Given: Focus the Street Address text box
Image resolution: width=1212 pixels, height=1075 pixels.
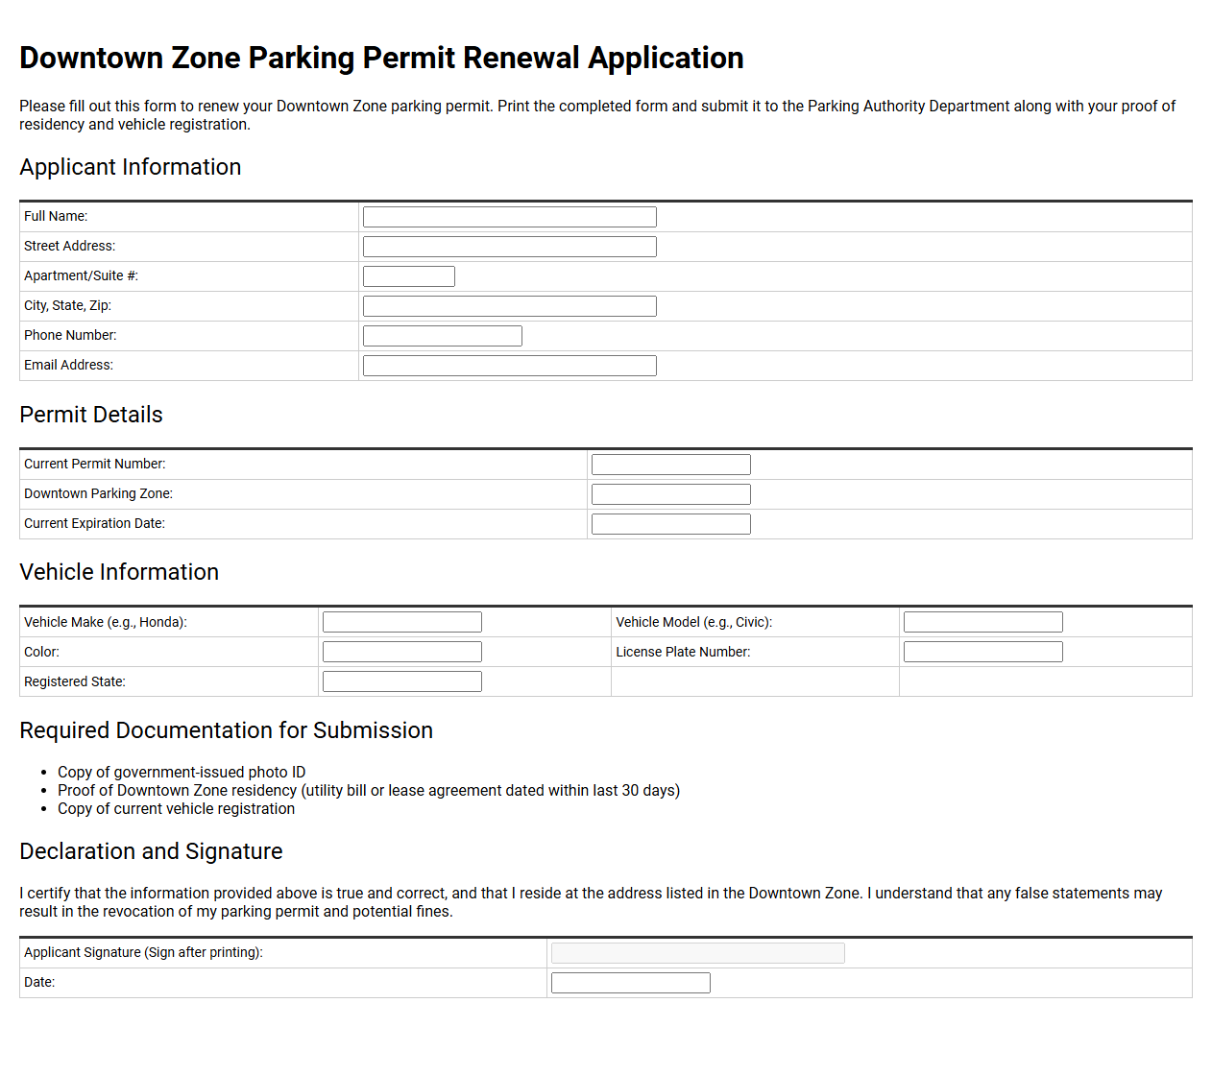Looking at the screenshot, I should pyautogui.click(x=510, y=247).
